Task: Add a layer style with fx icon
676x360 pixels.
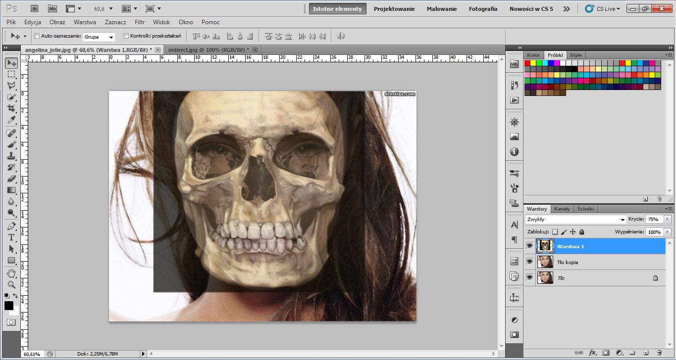Action: coord(592,353)
